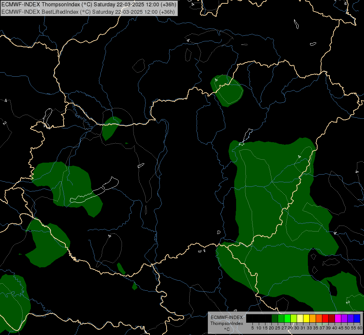The image size is (364, 335).
Task: Select the yellow-green 29-30 legend swatch
Action: [x=294, y=318]
